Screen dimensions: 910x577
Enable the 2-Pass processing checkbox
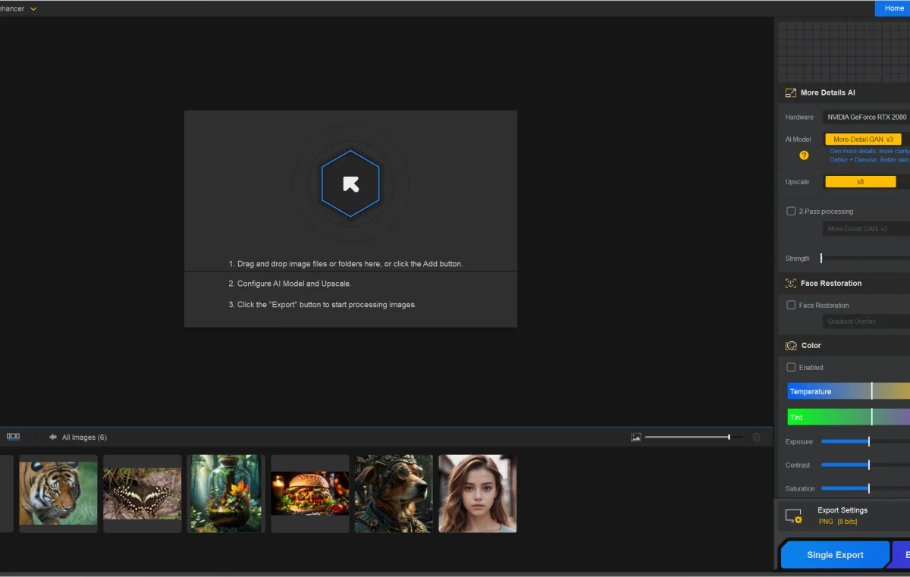click(791, 212)
